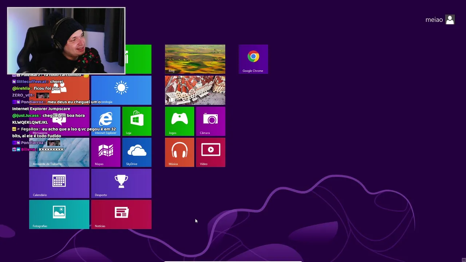Click chat username 'FegaRox'
The height and width of the screenshot is (262, 466).
coord(30,129)
